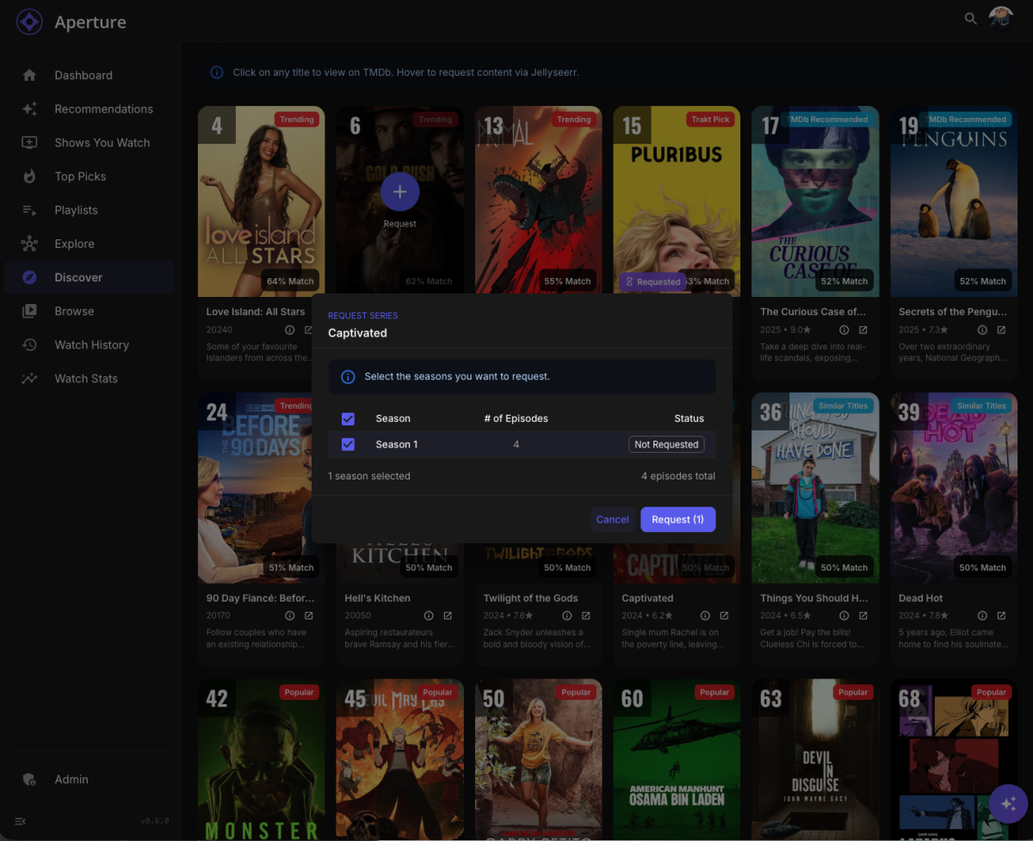Click the Trakt Pick badge on Pluribus
This screenshot has height=841, width=1033.
pos(710,120)
